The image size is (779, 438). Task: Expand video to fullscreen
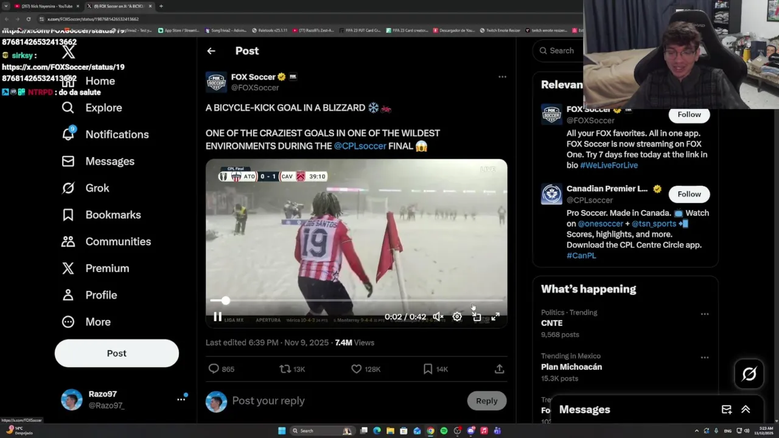495,317
